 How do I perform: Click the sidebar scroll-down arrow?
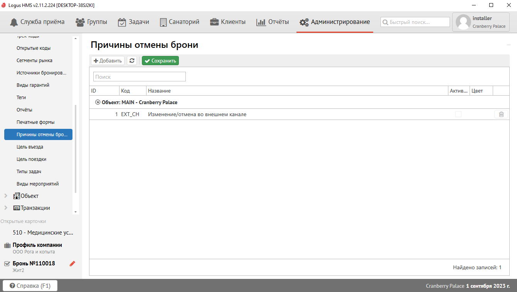click(x=76, y=212)
